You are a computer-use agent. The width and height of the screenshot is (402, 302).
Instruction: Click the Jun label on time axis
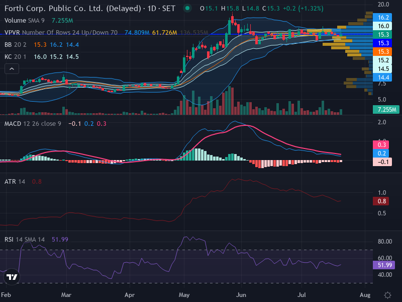(241, 295)
